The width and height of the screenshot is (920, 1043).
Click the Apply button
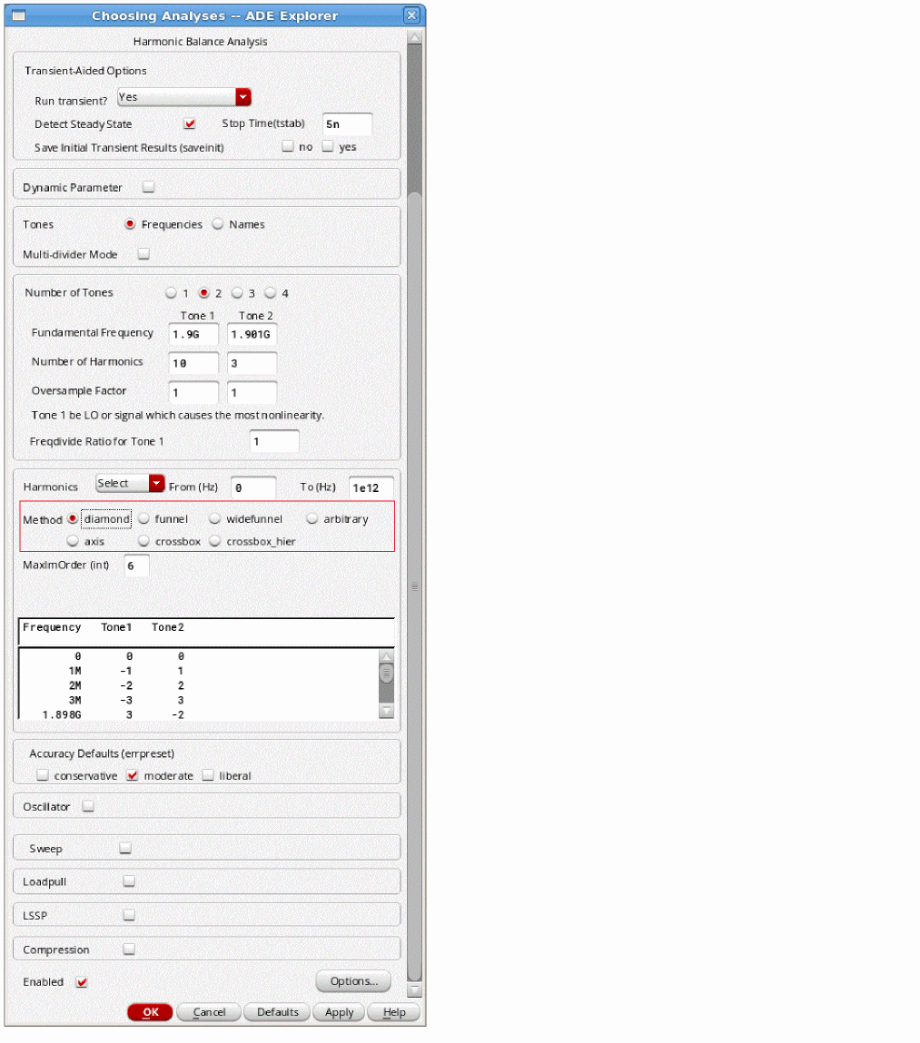pyautogui.click(x=339, y=1012)
